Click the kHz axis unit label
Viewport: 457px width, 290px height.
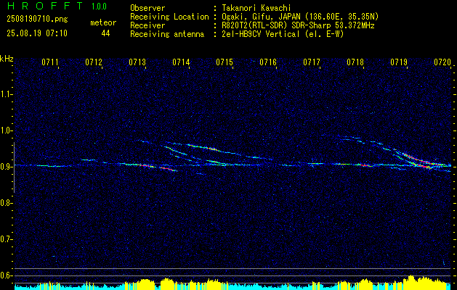[7, 59]
